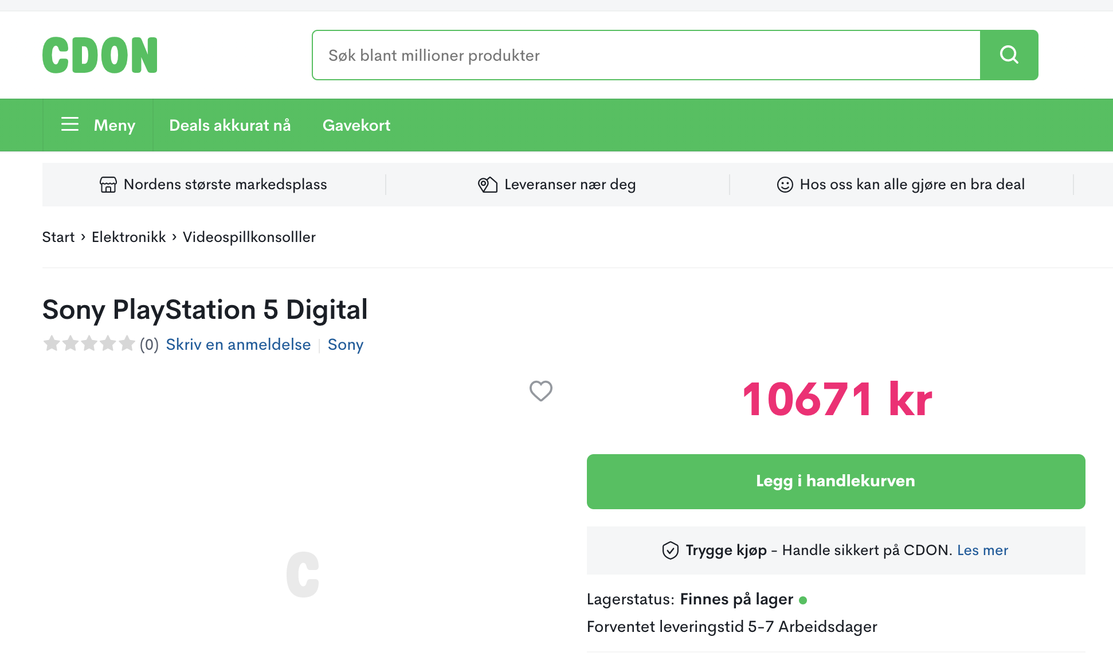Go to Videospillkonsolller breadcrumb

tap(249, 237)
